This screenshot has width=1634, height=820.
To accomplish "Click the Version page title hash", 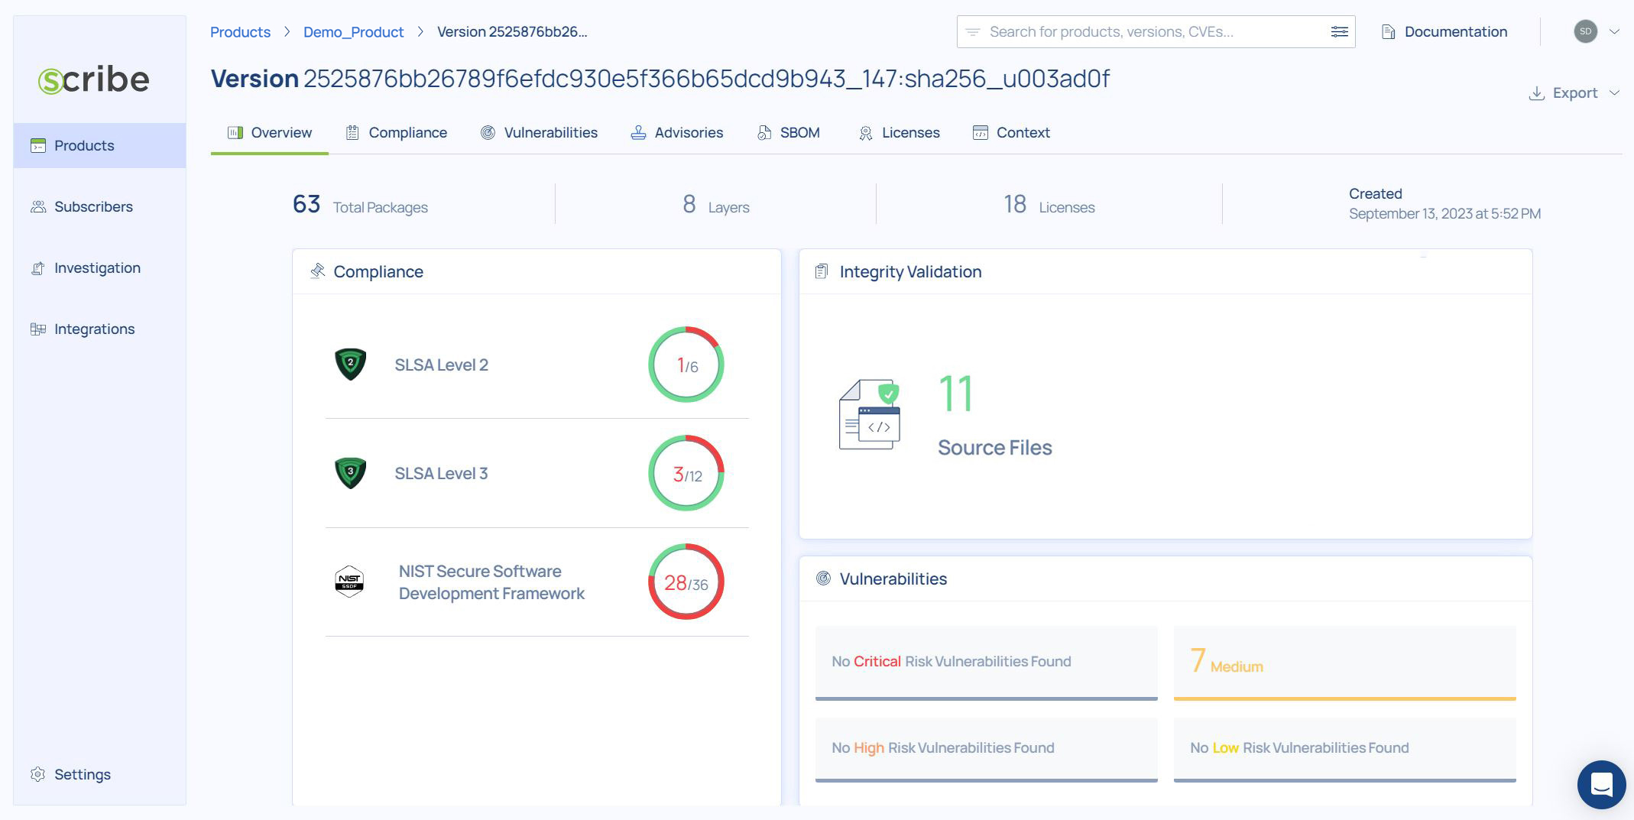I will click(706, 79).
